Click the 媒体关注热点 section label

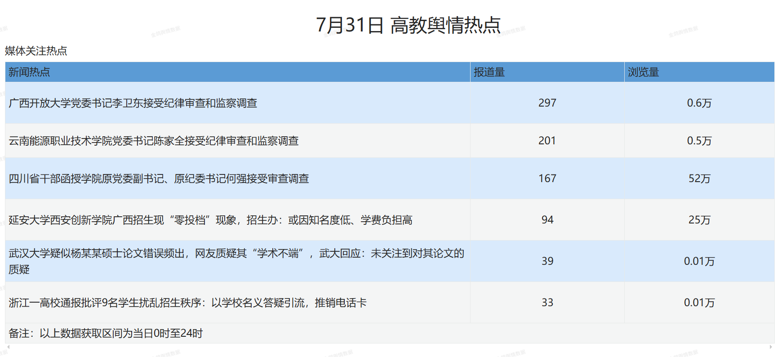[36, 51]
